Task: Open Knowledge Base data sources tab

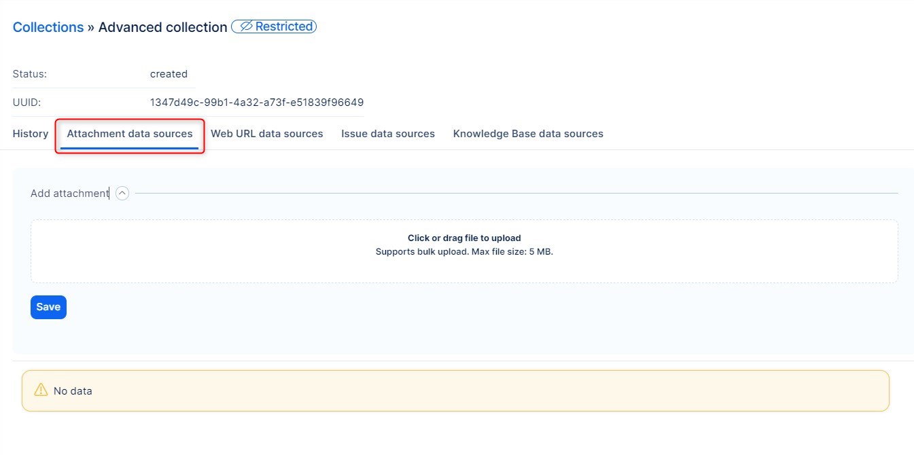Action: click(x=528, y=134)
